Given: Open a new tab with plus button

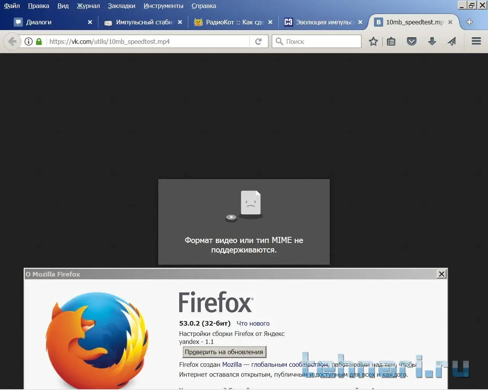Looking at the screenshot, I should (x=469, y=22).
